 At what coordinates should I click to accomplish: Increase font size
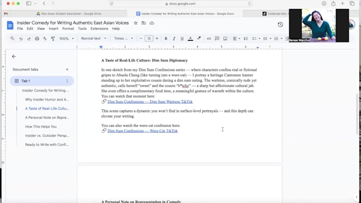157,38
